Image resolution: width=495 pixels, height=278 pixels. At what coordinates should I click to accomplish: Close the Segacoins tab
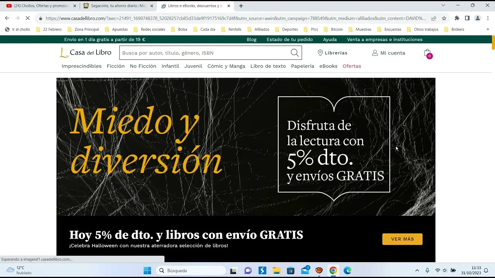(152, 6)
